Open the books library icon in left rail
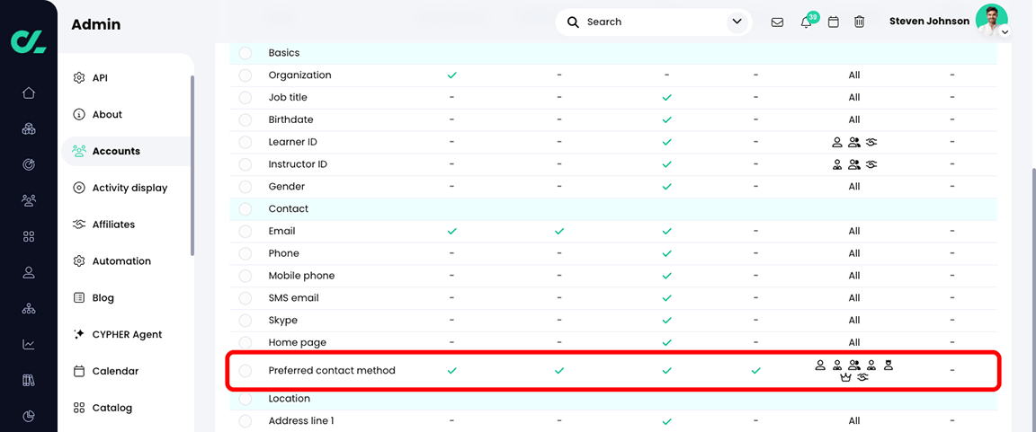Image resolution: width=1036 pixels, height=432 pixels. [29, 380]
